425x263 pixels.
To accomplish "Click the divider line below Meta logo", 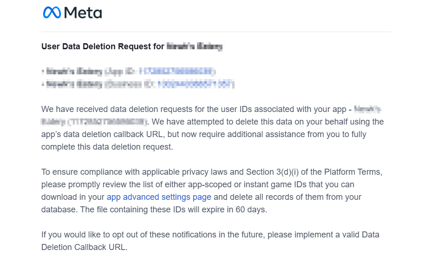I will (x=216, y=32).
